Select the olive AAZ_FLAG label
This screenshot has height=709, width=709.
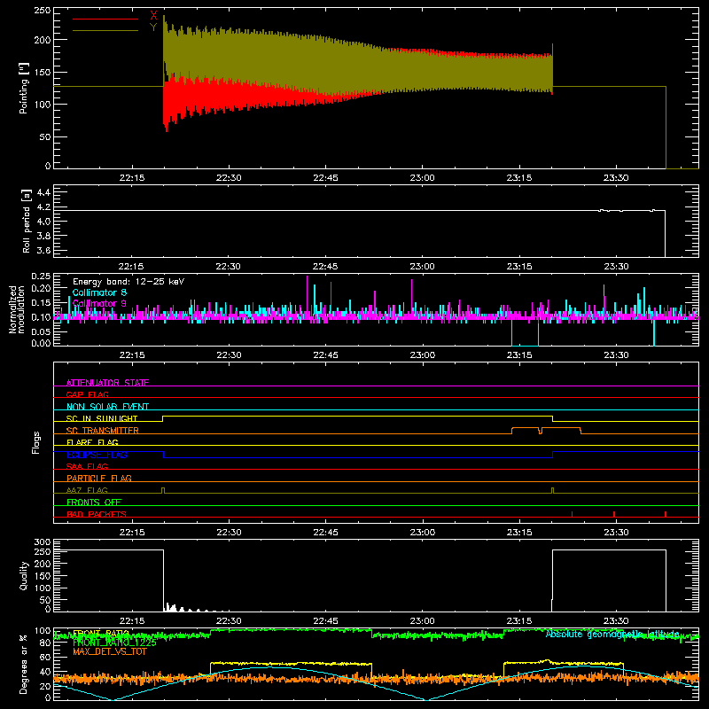tap(87, 490)
